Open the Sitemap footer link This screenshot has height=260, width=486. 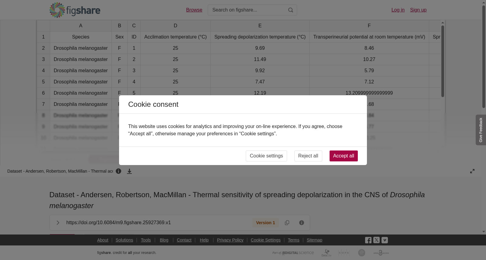tap(314, 240)
